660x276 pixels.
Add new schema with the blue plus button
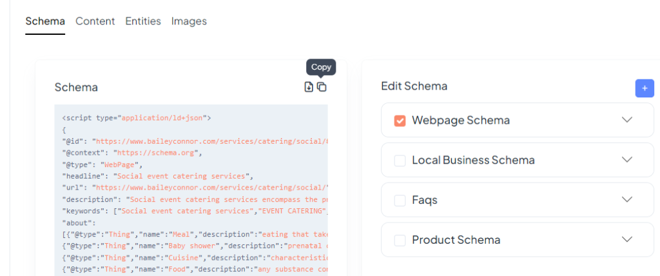click(x=645, y=88)
